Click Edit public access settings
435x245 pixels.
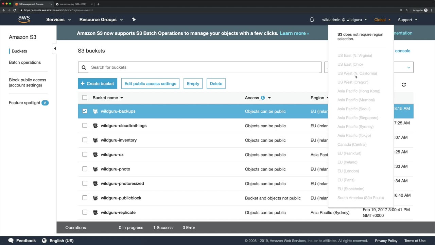tap(150, 83)
